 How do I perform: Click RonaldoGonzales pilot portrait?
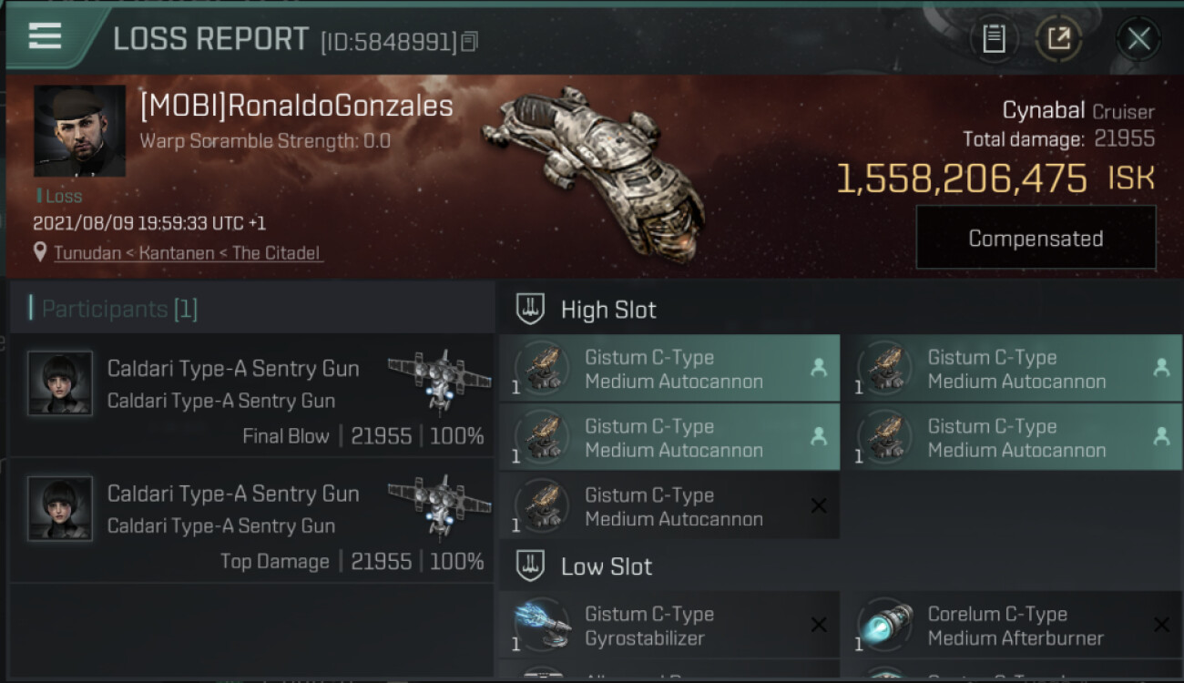(x=80, y=131)
